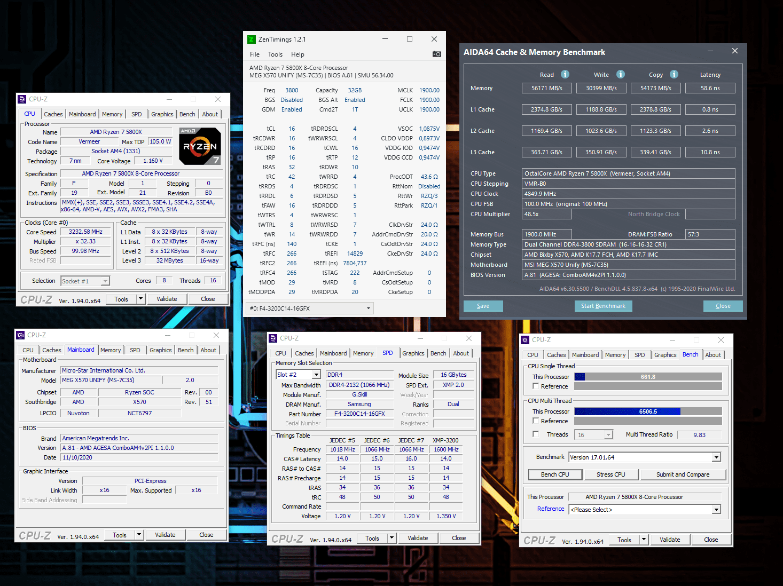Click ZenTimings tCL value 16

click(292, 129)
